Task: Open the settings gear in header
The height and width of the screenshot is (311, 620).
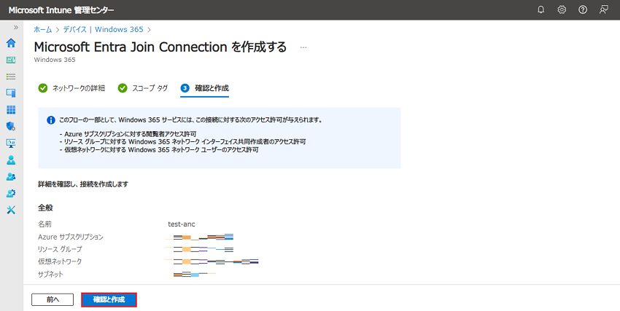Action: point(562,10)
